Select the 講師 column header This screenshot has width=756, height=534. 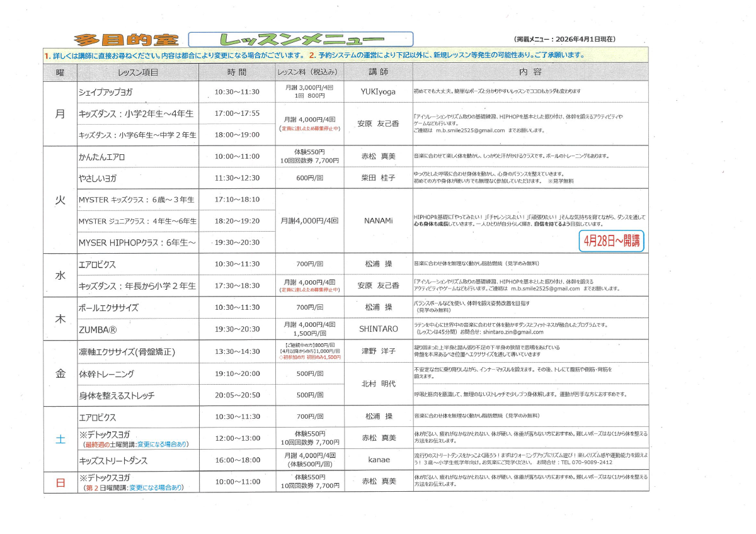point(378,72)
